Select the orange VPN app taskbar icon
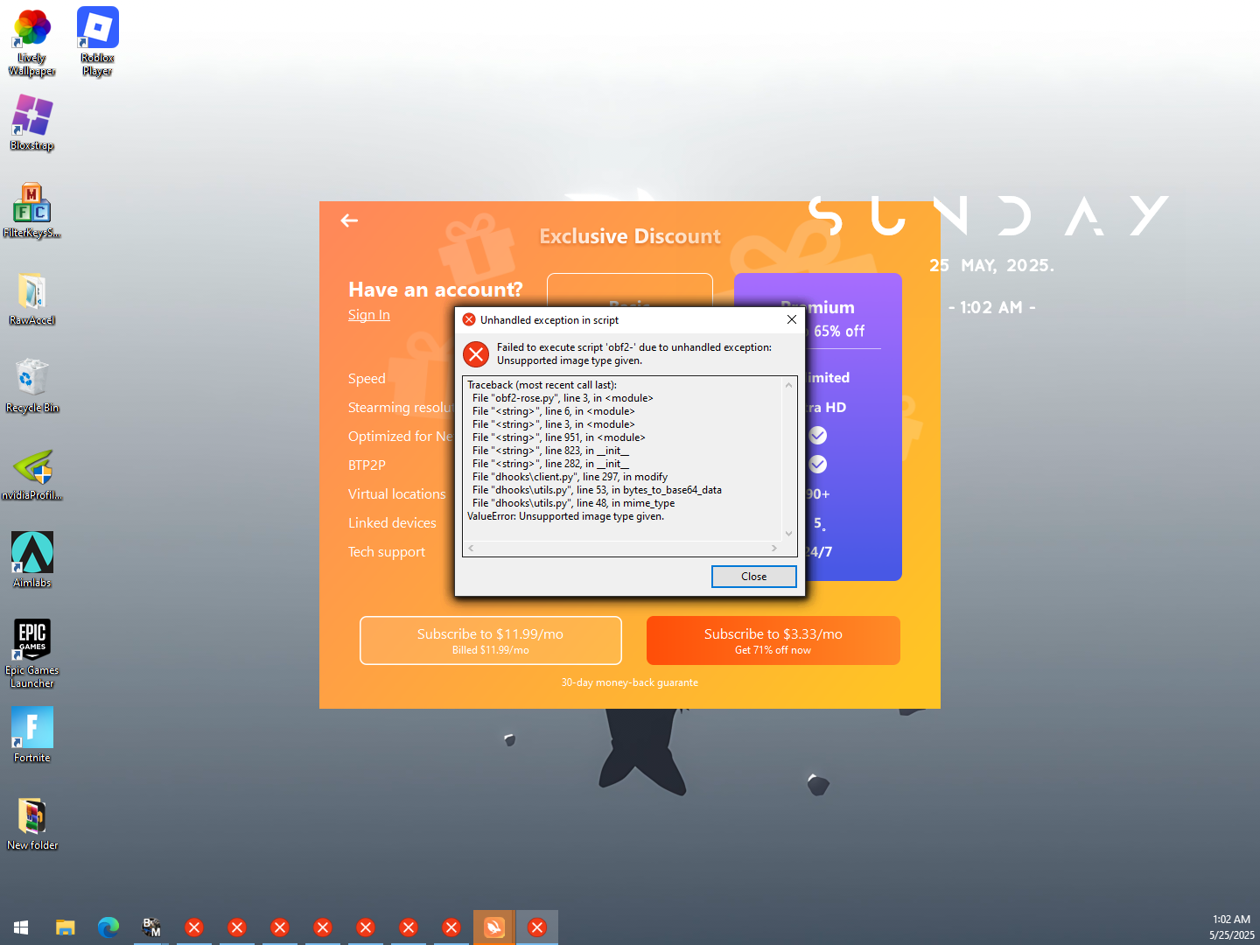The height and width of the screenshot is (945, 1260). click(494, 927)
